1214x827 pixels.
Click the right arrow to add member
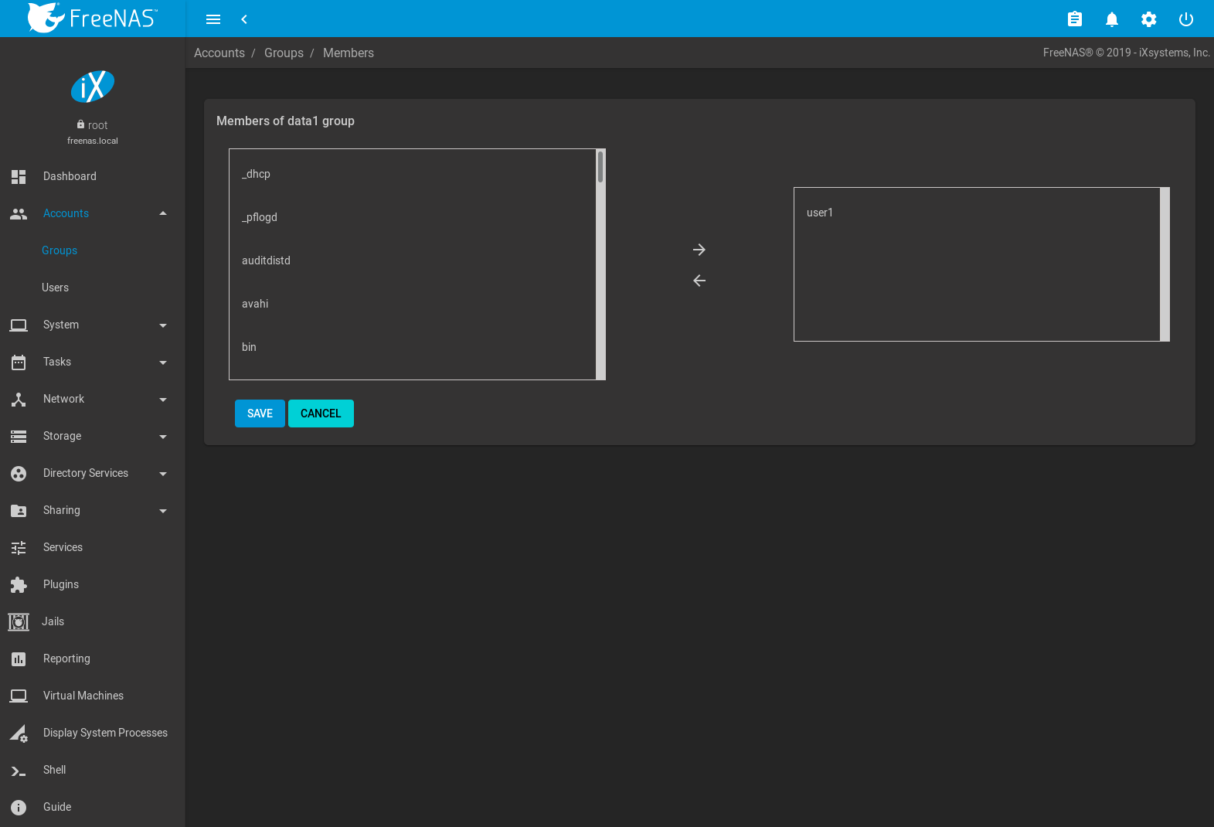(699, 250)
